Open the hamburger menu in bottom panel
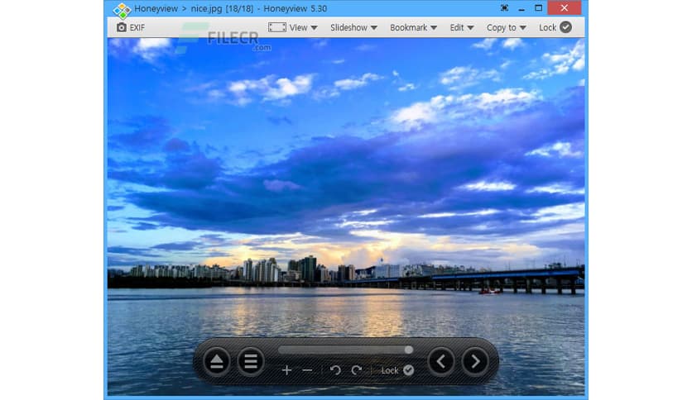This screenshot has width=692, height=400. pos(251,361)
